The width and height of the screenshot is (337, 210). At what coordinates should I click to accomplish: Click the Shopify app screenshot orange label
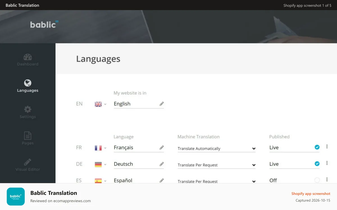pos(311,193)
